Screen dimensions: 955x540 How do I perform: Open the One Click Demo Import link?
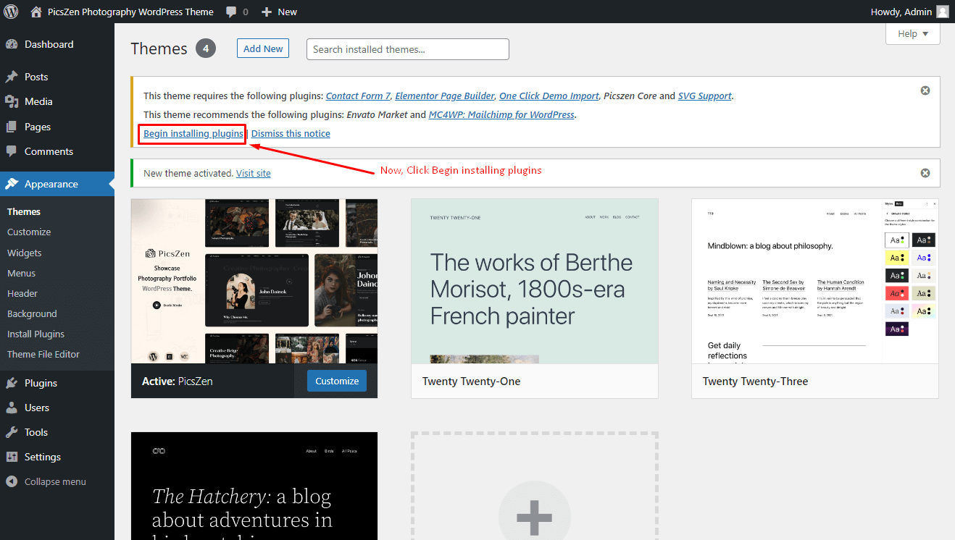pyautogui.click(x=549, y=96)
